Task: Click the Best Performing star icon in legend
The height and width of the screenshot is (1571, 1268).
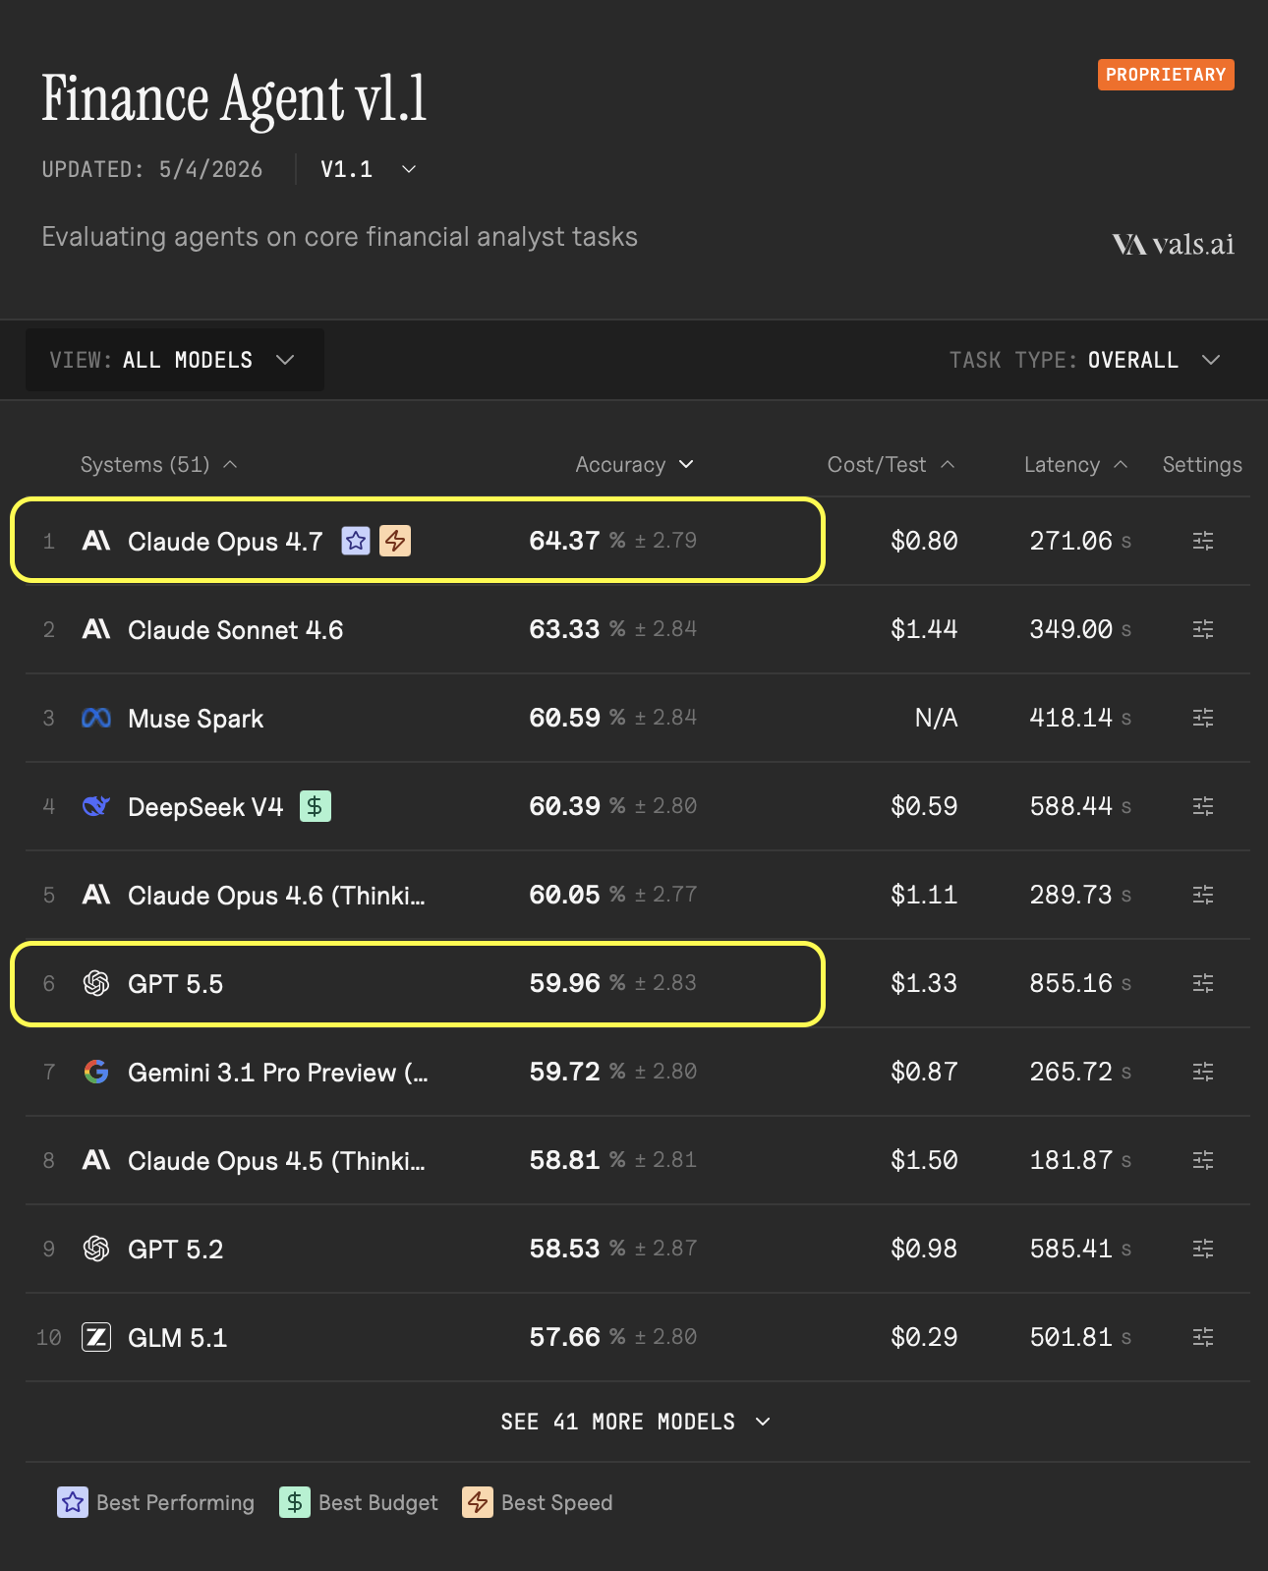Action: coord(73,1502)
